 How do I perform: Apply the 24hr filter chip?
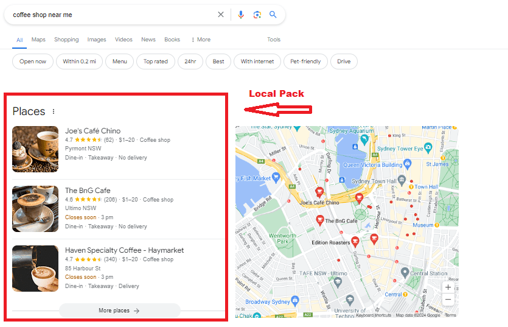click(190, 62)
